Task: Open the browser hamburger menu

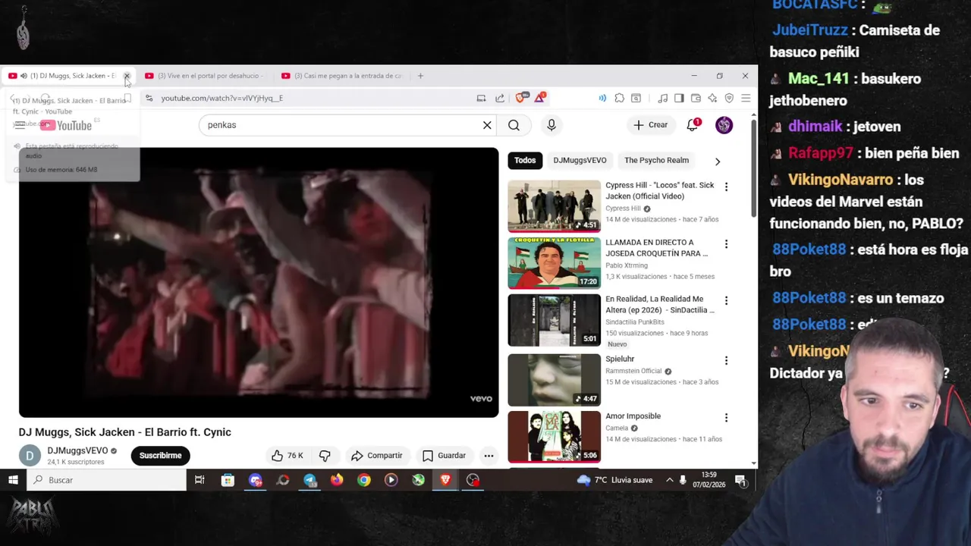Action: pyautogui.click(x=746, y=98)
